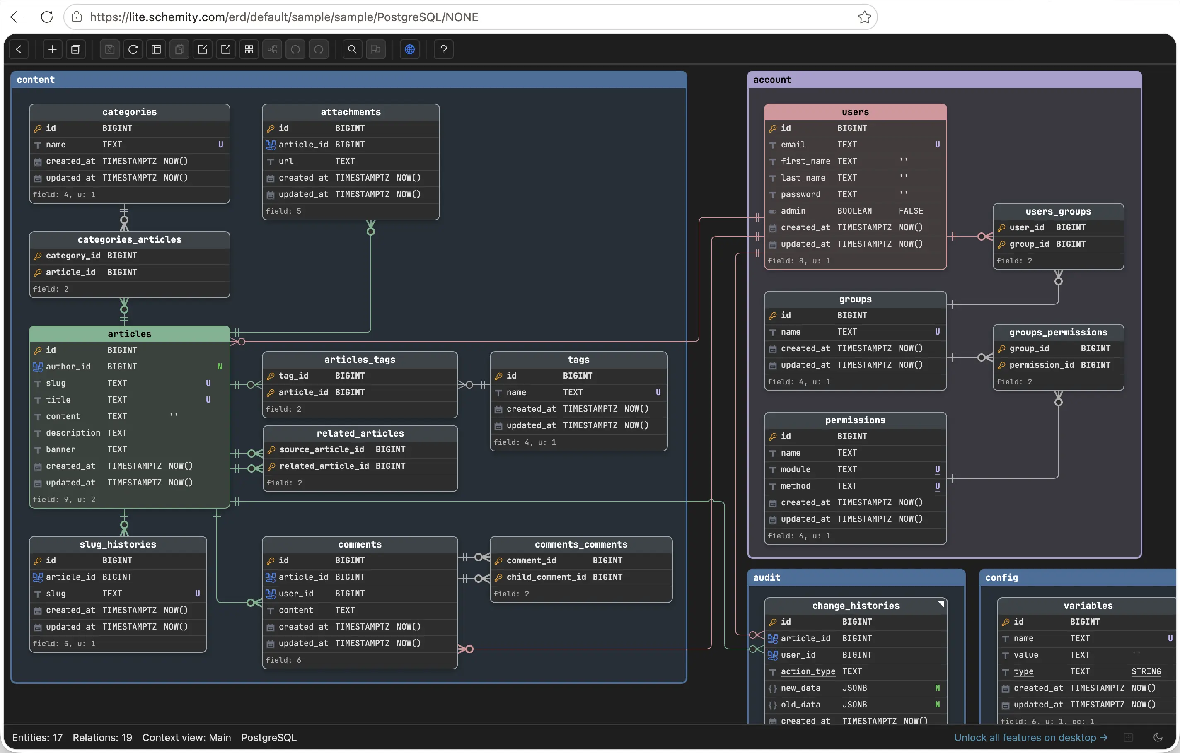
Task: Click the users table pink header
Action: coord(855,112)
